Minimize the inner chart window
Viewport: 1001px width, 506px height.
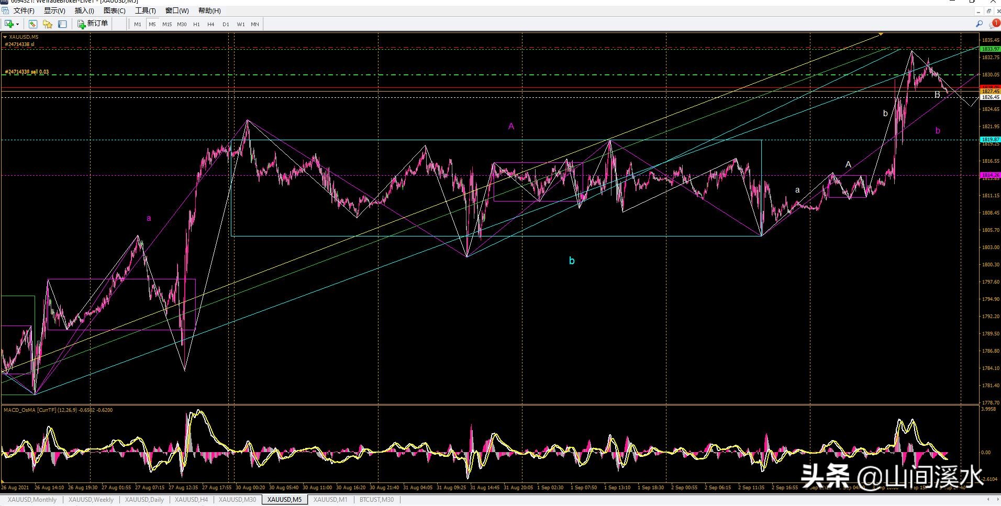[x=978, y=11]
